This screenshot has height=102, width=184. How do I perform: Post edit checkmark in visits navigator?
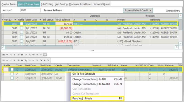tap(26, 55)
